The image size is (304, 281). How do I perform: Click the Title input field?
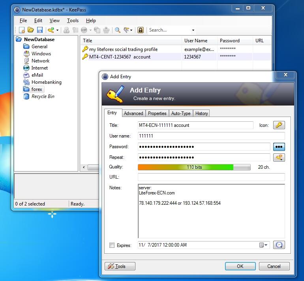(195, 125)
